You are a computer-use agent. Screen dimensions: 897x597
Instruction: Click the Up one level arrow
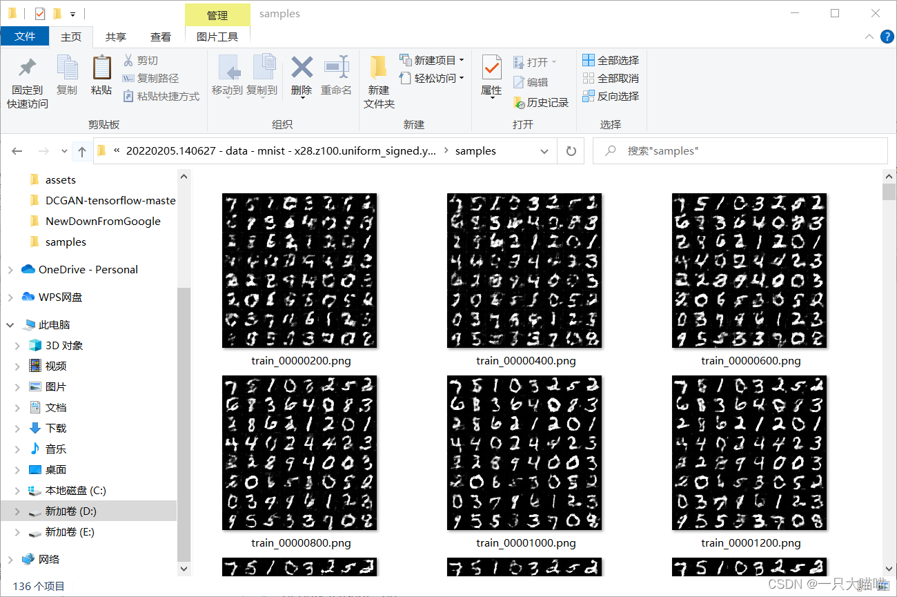82,151
